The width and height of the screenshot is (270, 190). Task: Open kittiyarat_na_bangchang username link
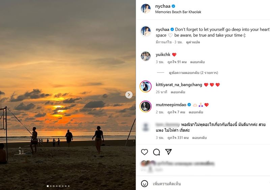pos(179,85)
